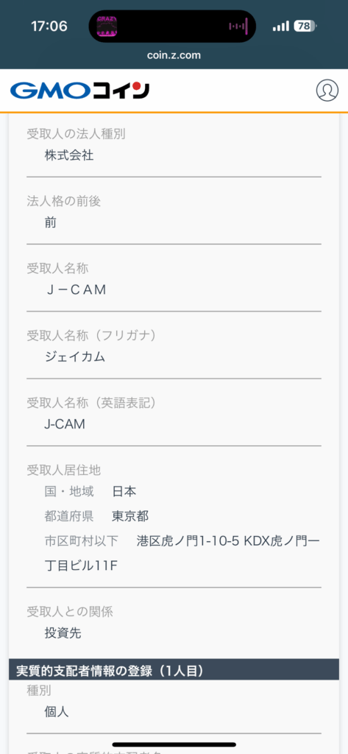The width and height of the screenshot is (348, 754).
Task: Open the user account profile icon
Action: (x=327, y=90)
